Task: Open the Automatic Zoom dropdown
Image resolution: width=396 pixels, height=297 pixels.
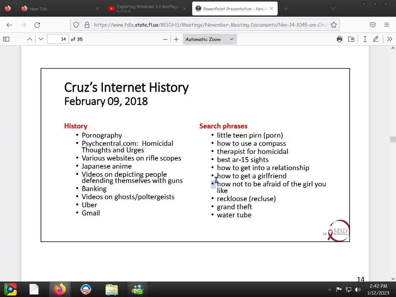Action: point(210,39)
